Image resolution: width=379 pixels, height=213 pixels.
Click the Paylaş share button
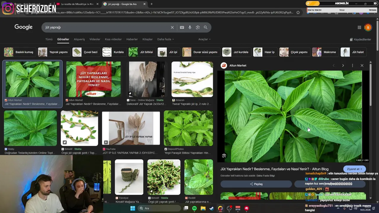click(x=256, y=184)
